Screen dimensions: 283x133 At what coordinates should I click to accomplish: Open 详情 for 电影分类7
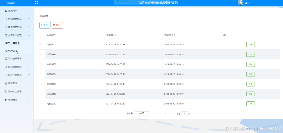(250, 104)
